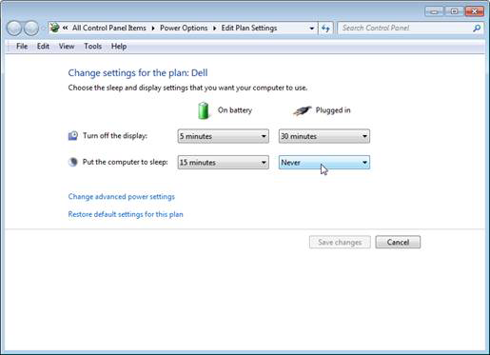This screenshot has height=355, width=490.
Task: Click the Cancel button
Action: 398,243
